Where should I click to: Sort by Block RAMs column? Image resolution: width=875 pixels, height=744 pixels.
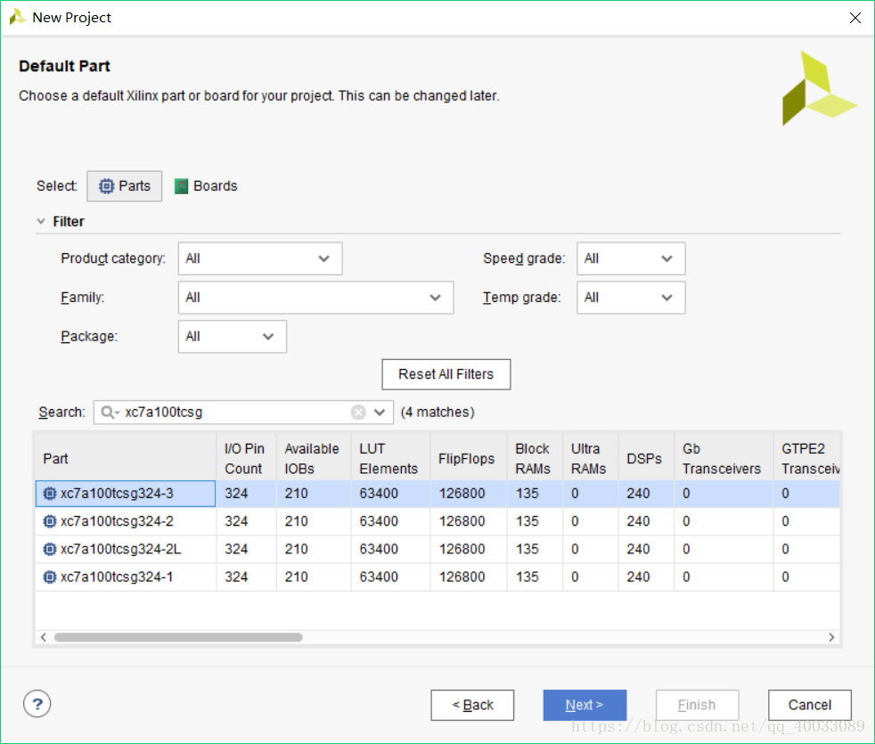536,458
